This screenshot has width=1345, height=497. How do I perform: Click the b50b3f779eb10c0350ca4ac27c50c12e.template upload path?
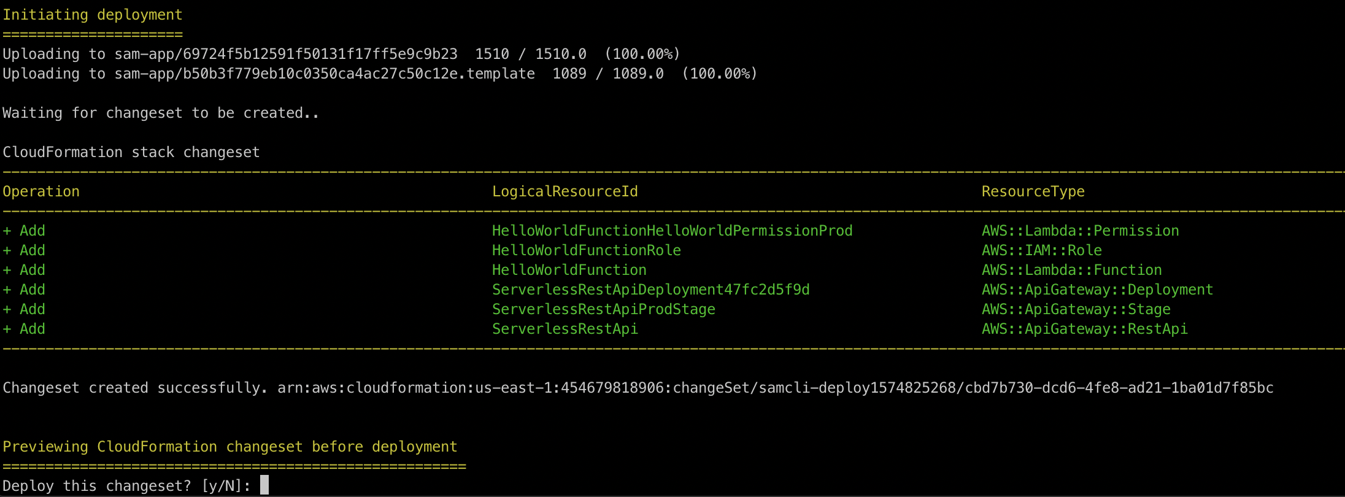pos(325,74)
